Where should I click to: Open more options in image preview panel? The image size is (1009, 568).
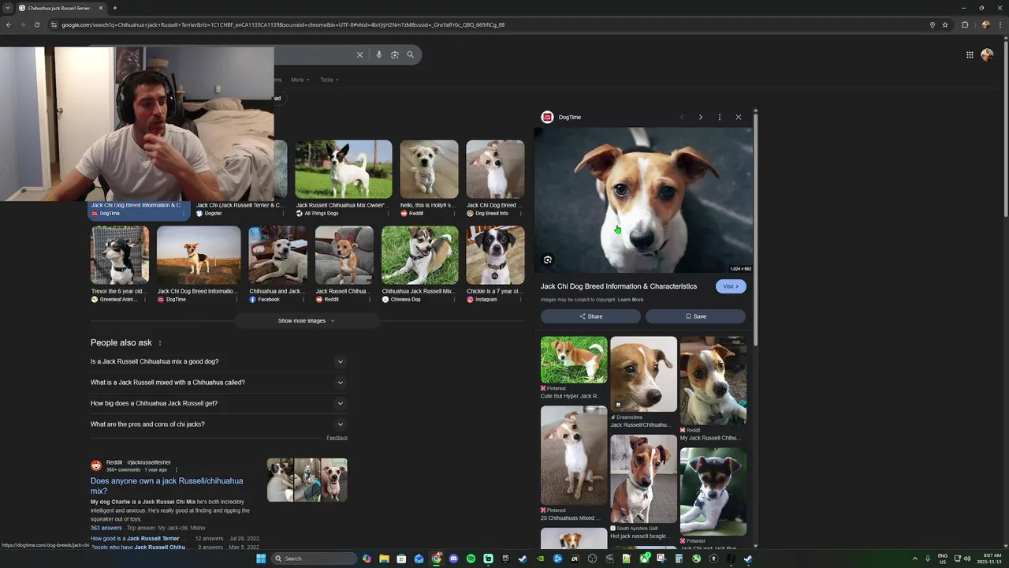(x=719, y=117)
